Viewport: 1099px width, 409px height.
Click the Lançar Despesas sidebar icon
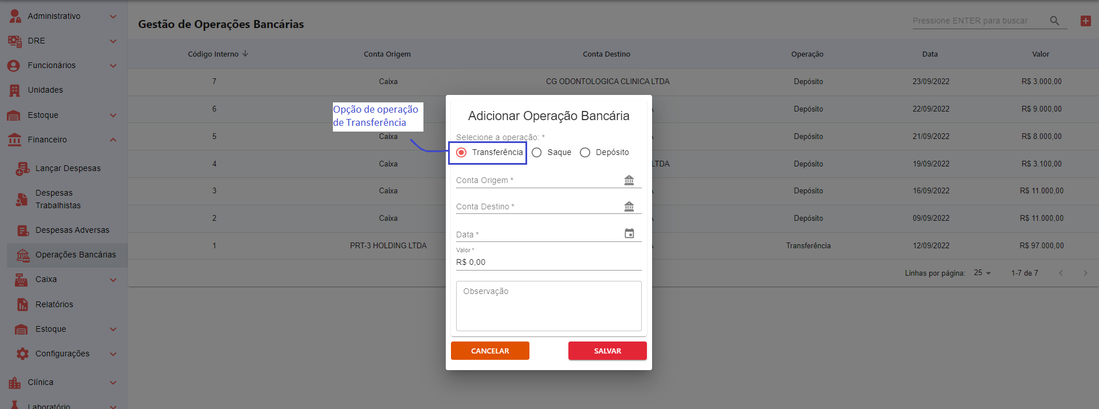[22, 168]
